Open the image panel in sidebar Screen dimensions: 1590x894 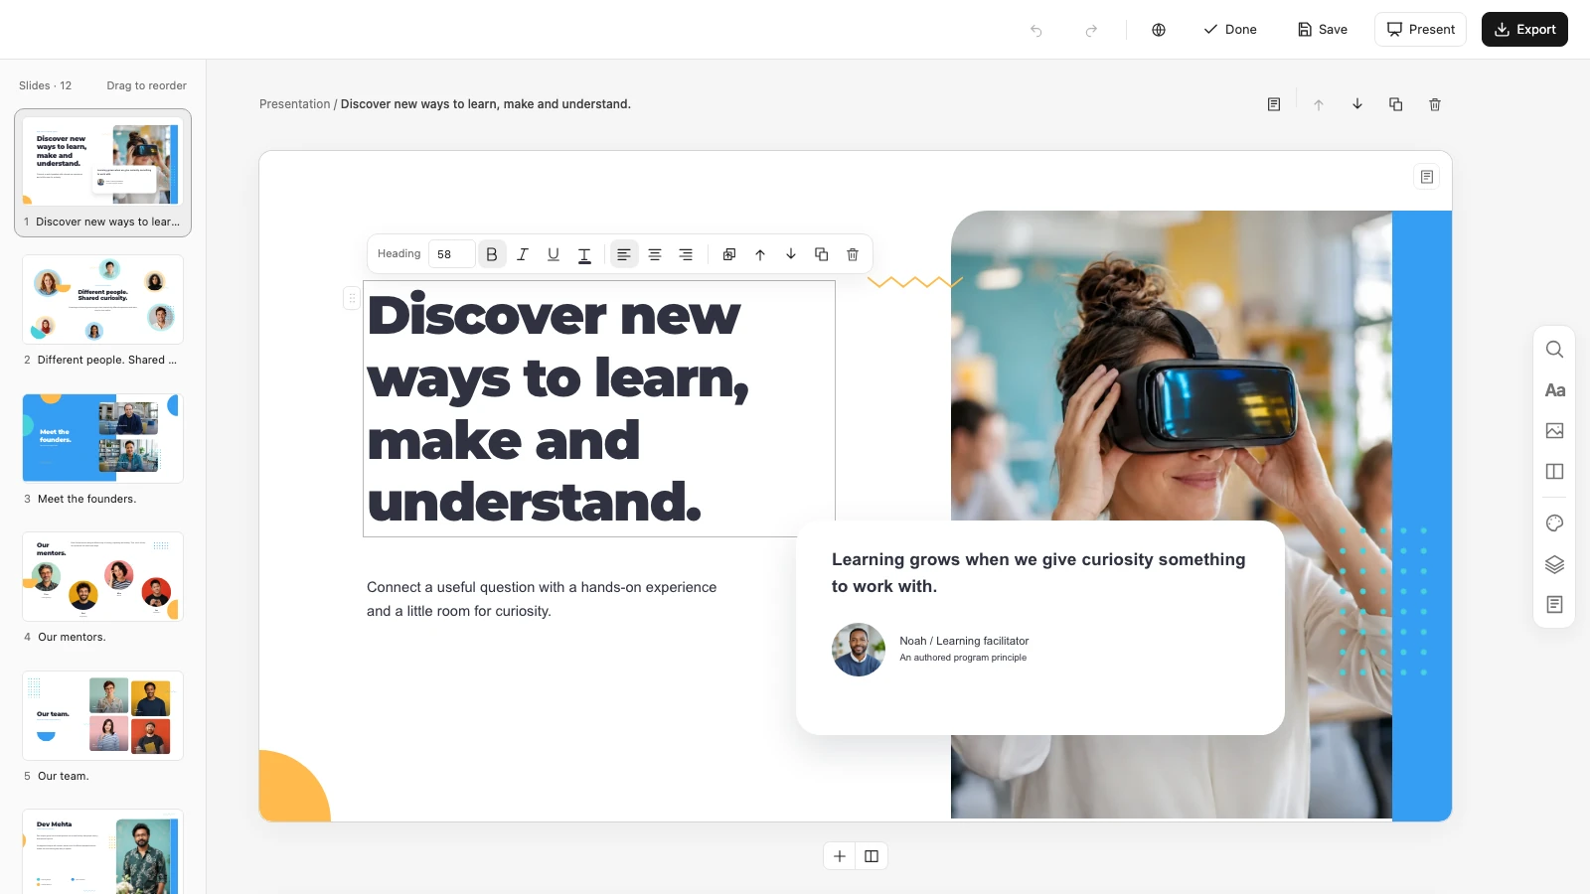pos(1555,431)
